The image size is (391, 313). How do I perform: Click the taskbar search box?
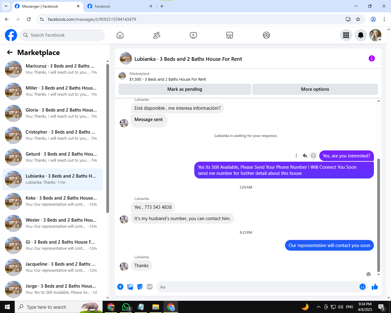pyautogui.click(x=59, y=307)
